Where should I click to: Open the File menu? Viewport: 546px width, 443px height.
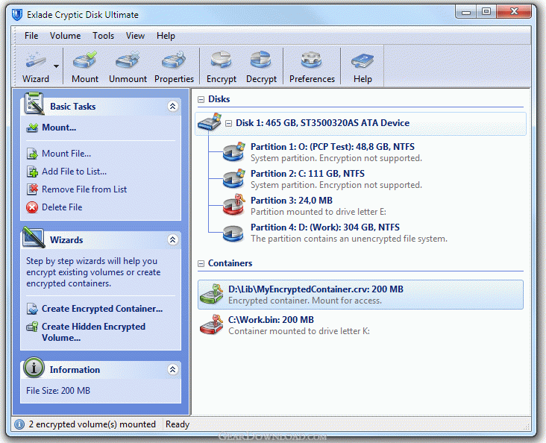[x=31, y=36]
